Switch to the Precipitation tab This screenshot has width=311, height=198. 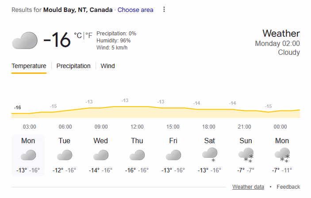pyautogui.click(x=73, y=66)
